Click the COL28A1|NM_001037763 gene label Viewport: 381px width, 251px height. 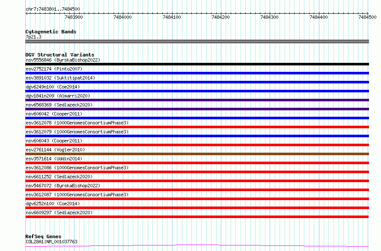[x=51, y=242]
